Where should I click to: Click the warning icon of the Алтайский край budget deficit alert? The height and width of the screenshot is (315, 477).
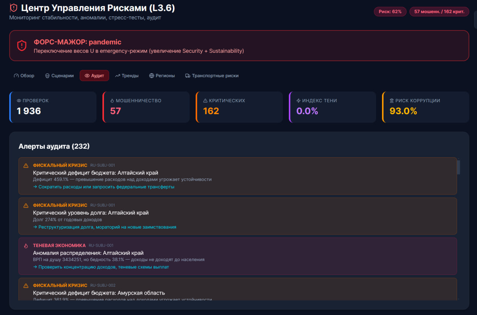(26, 165)
